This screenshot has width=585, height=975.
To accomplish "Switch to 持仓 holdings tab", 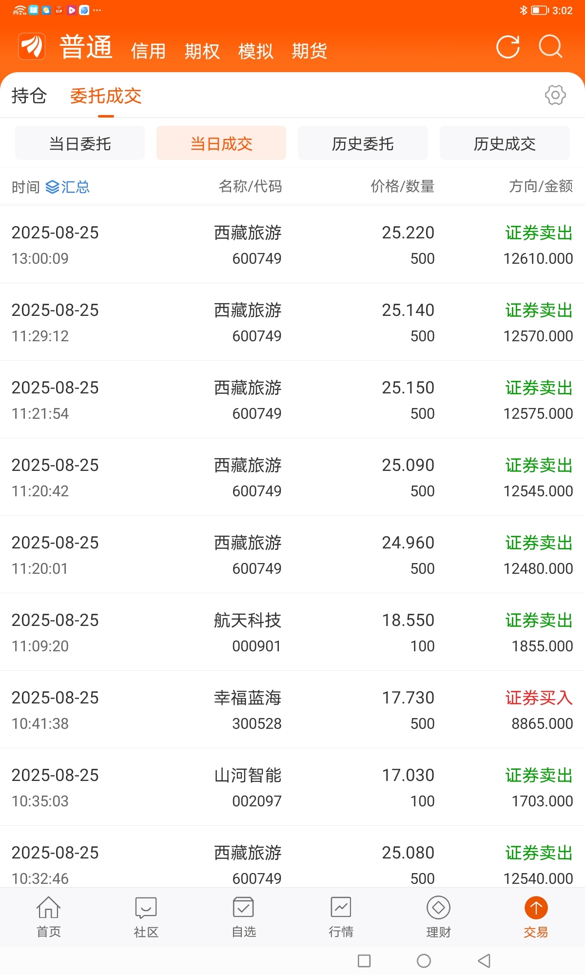I will [29, 96].
